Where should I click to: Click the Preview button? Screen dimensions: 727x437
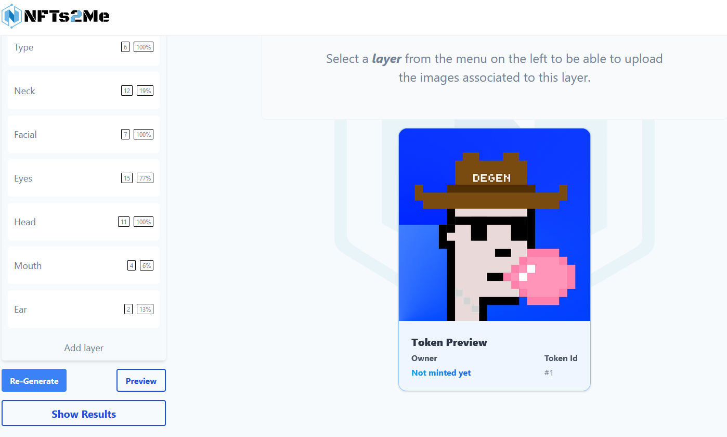(141, 381)
